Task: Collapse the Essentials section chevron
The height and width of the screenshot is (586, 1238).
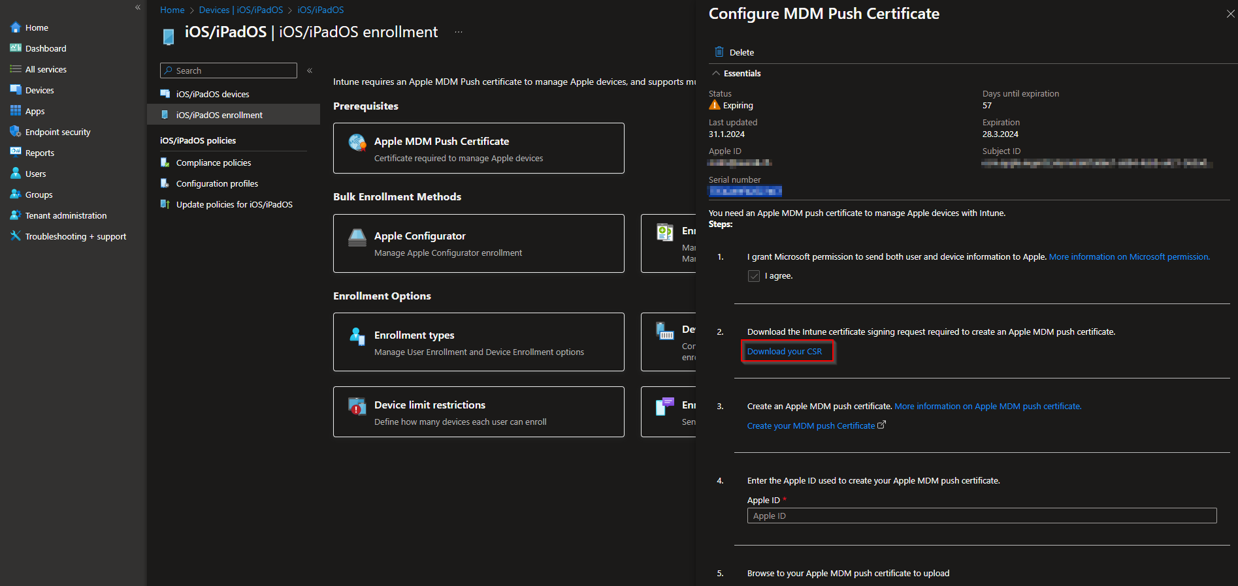Action: [716, 73]
